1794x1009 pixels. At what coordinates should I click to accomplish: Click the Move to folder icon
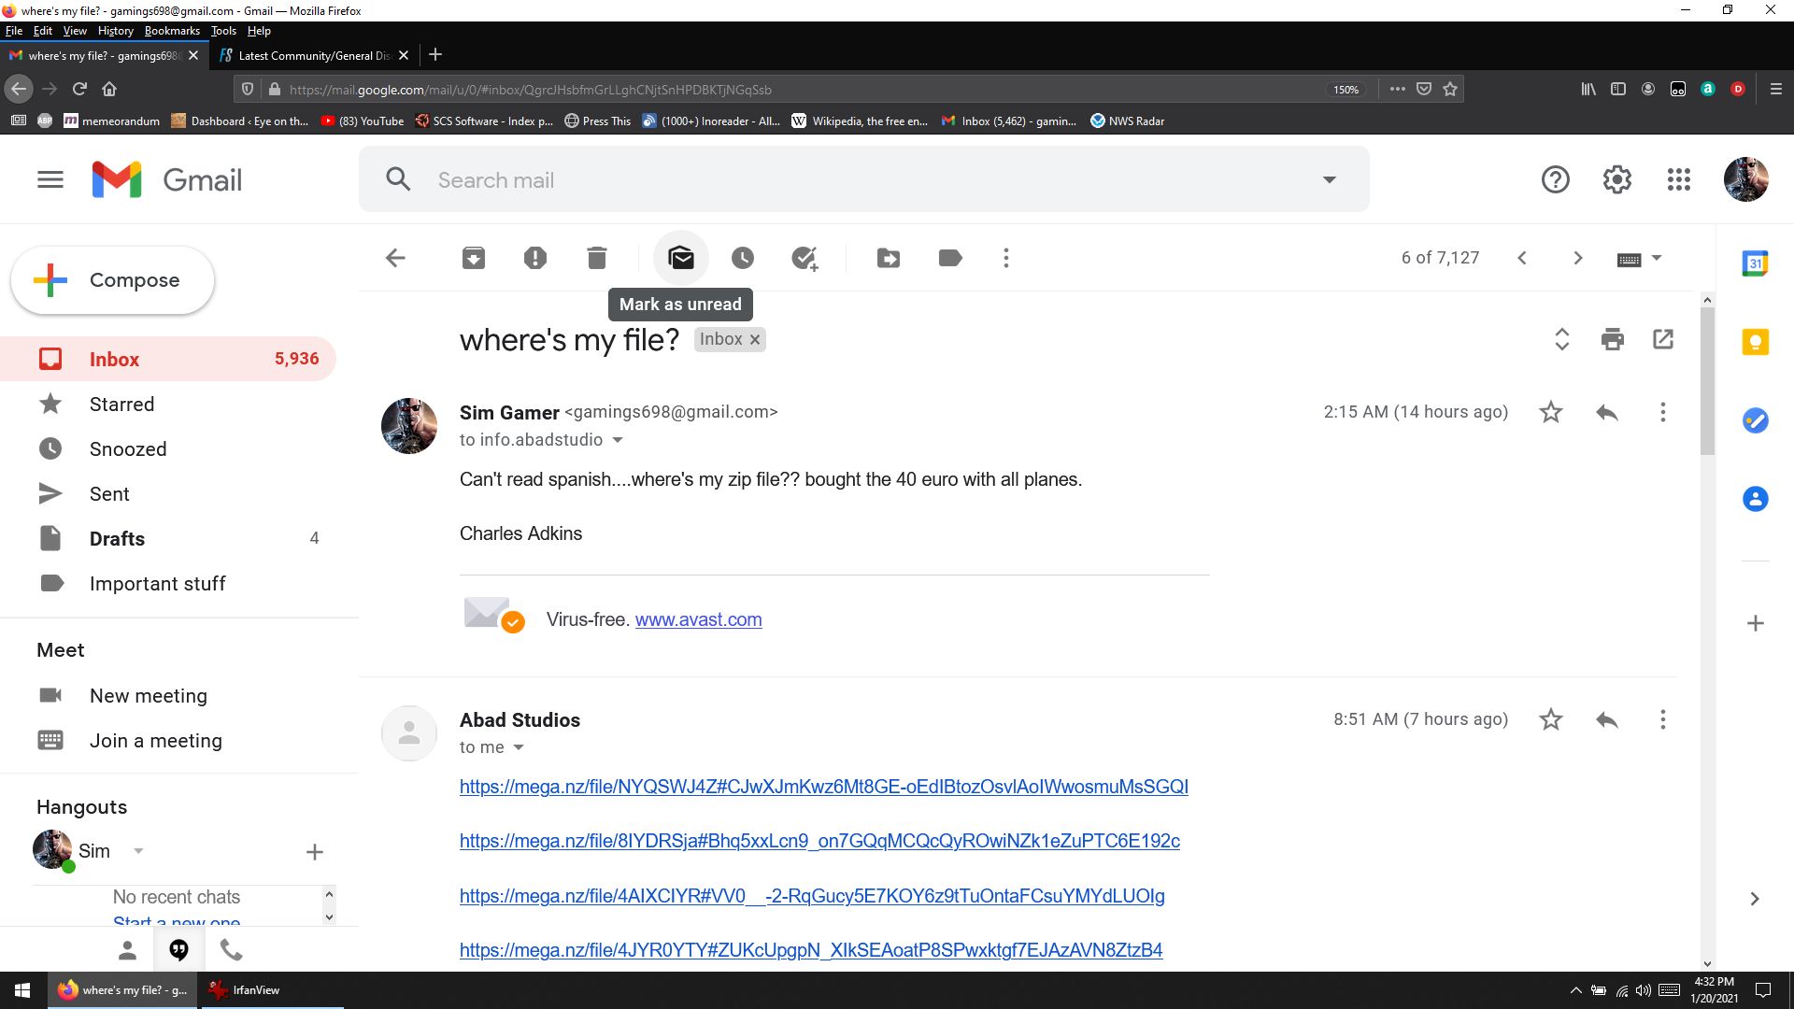[x=889, y=258]
